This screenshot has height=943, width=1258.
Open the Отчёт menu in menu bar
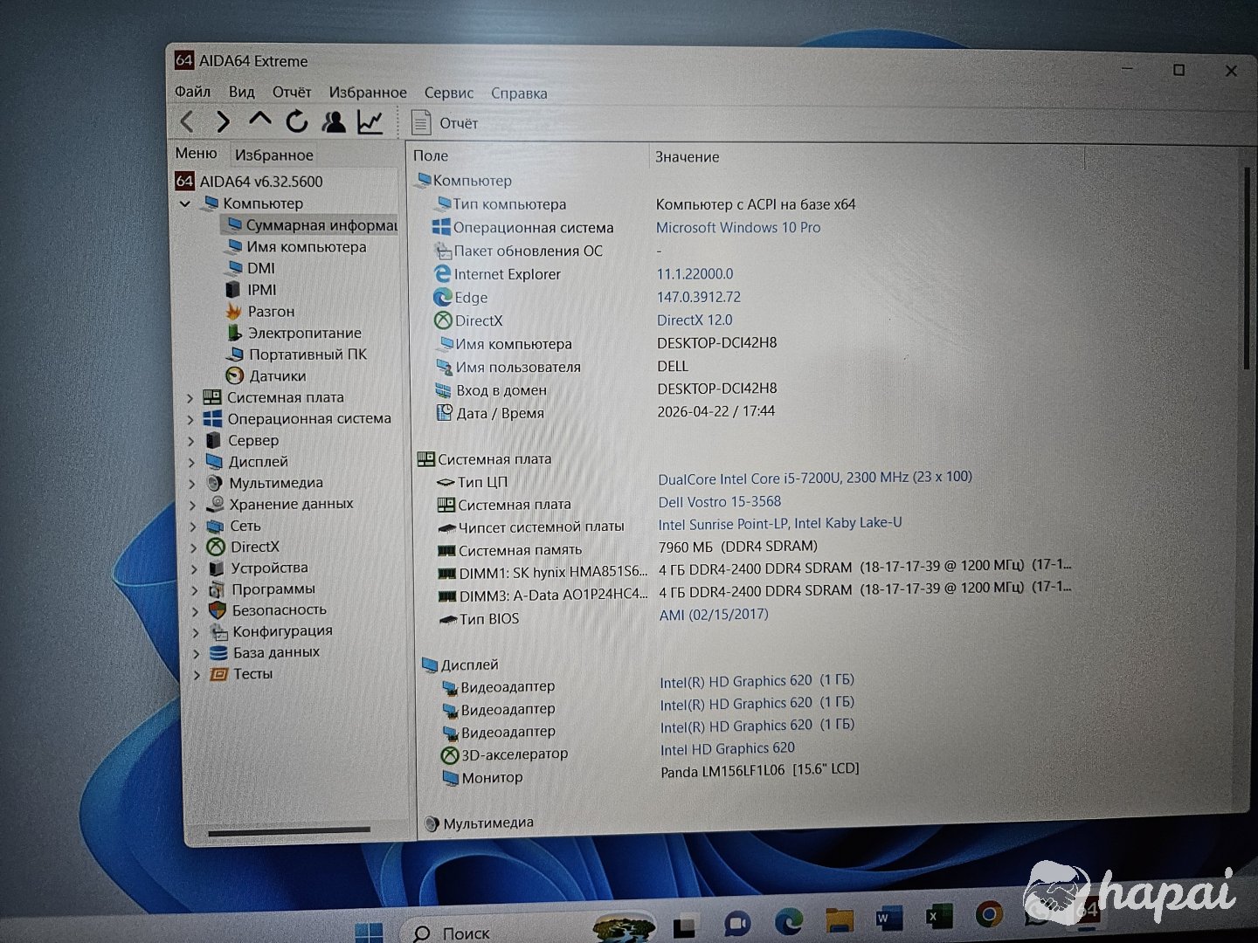292,92
